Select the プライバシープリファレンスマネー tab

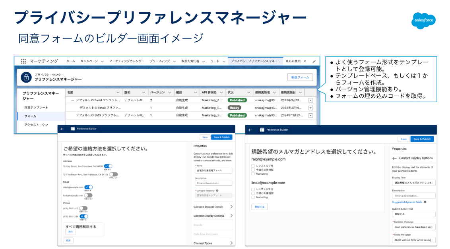(256, 61)
